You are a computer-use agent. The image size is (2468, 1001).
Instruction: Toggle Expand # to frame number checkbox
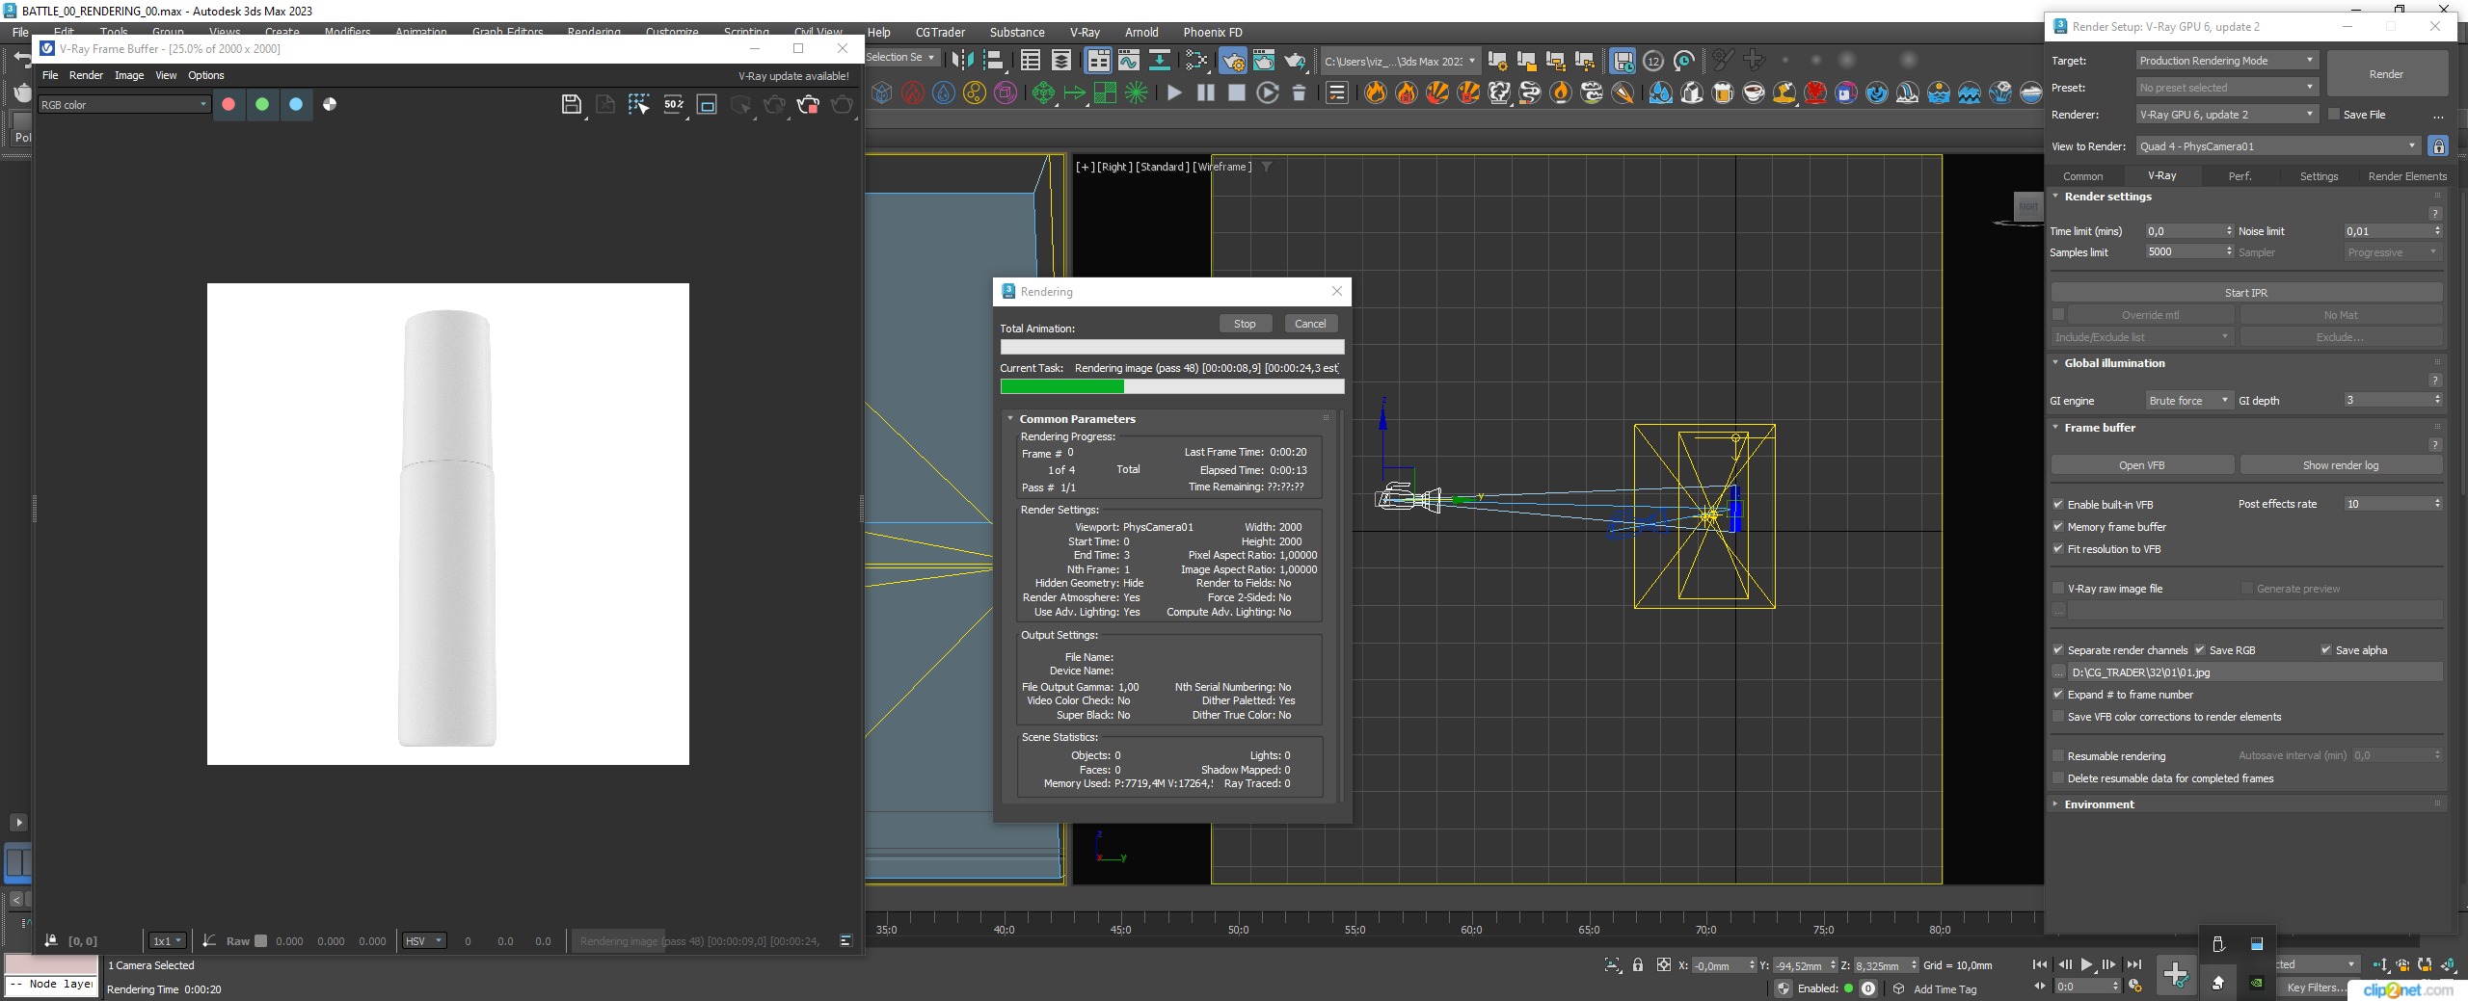pyautogui.click(x=2058, y=694)
